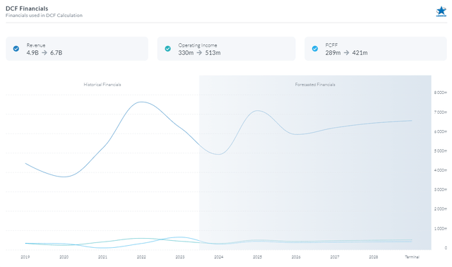
Task: Click 'Financials used in DCF Calculation' subtitle
Action: pos(44,16)
